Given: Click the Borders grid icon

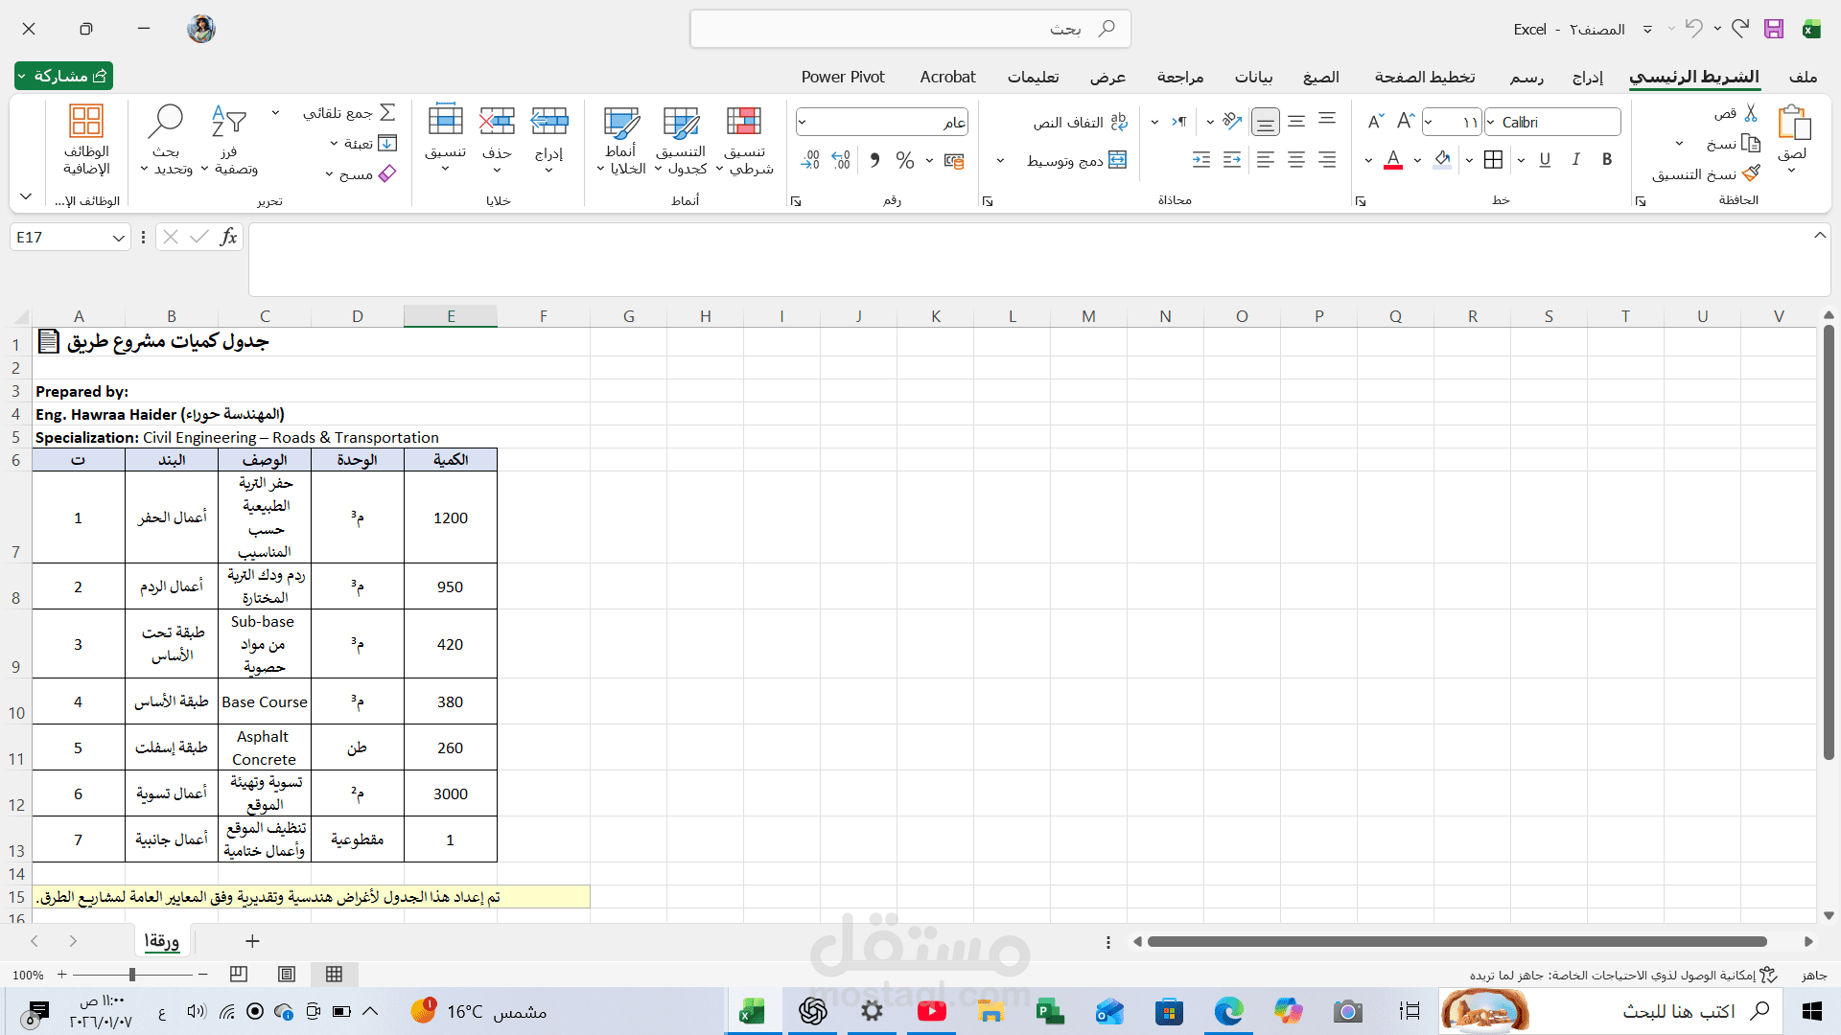Looking at the screenshot, I should pyautogui.click(x=1493, y=160).
